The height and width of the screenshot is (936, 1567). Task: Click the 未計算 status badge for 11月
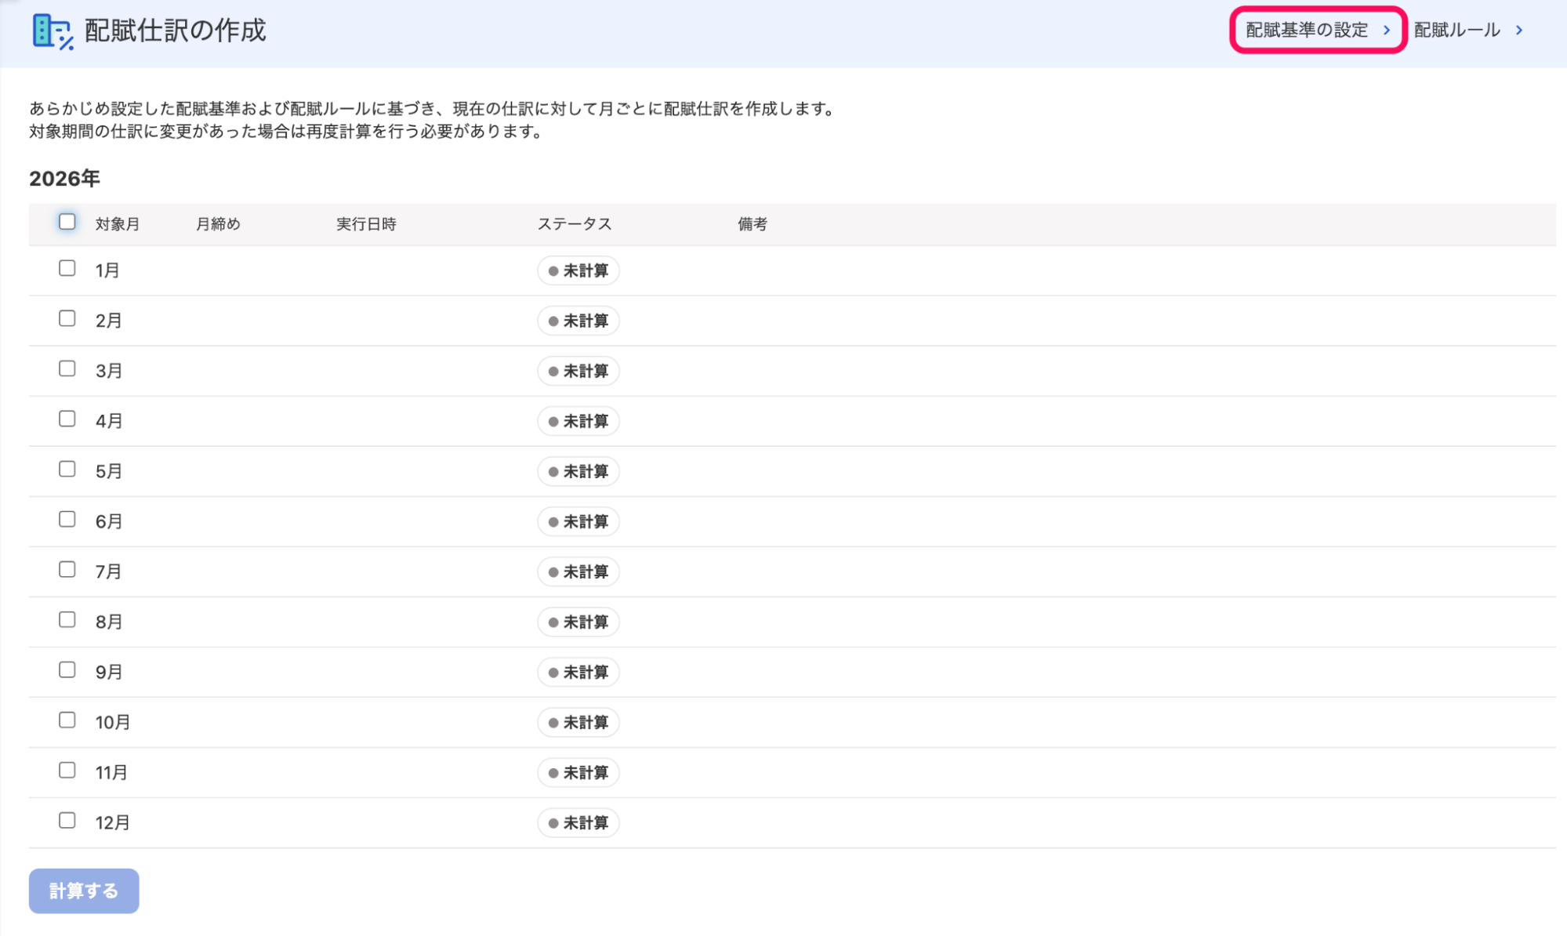point(579,772)
